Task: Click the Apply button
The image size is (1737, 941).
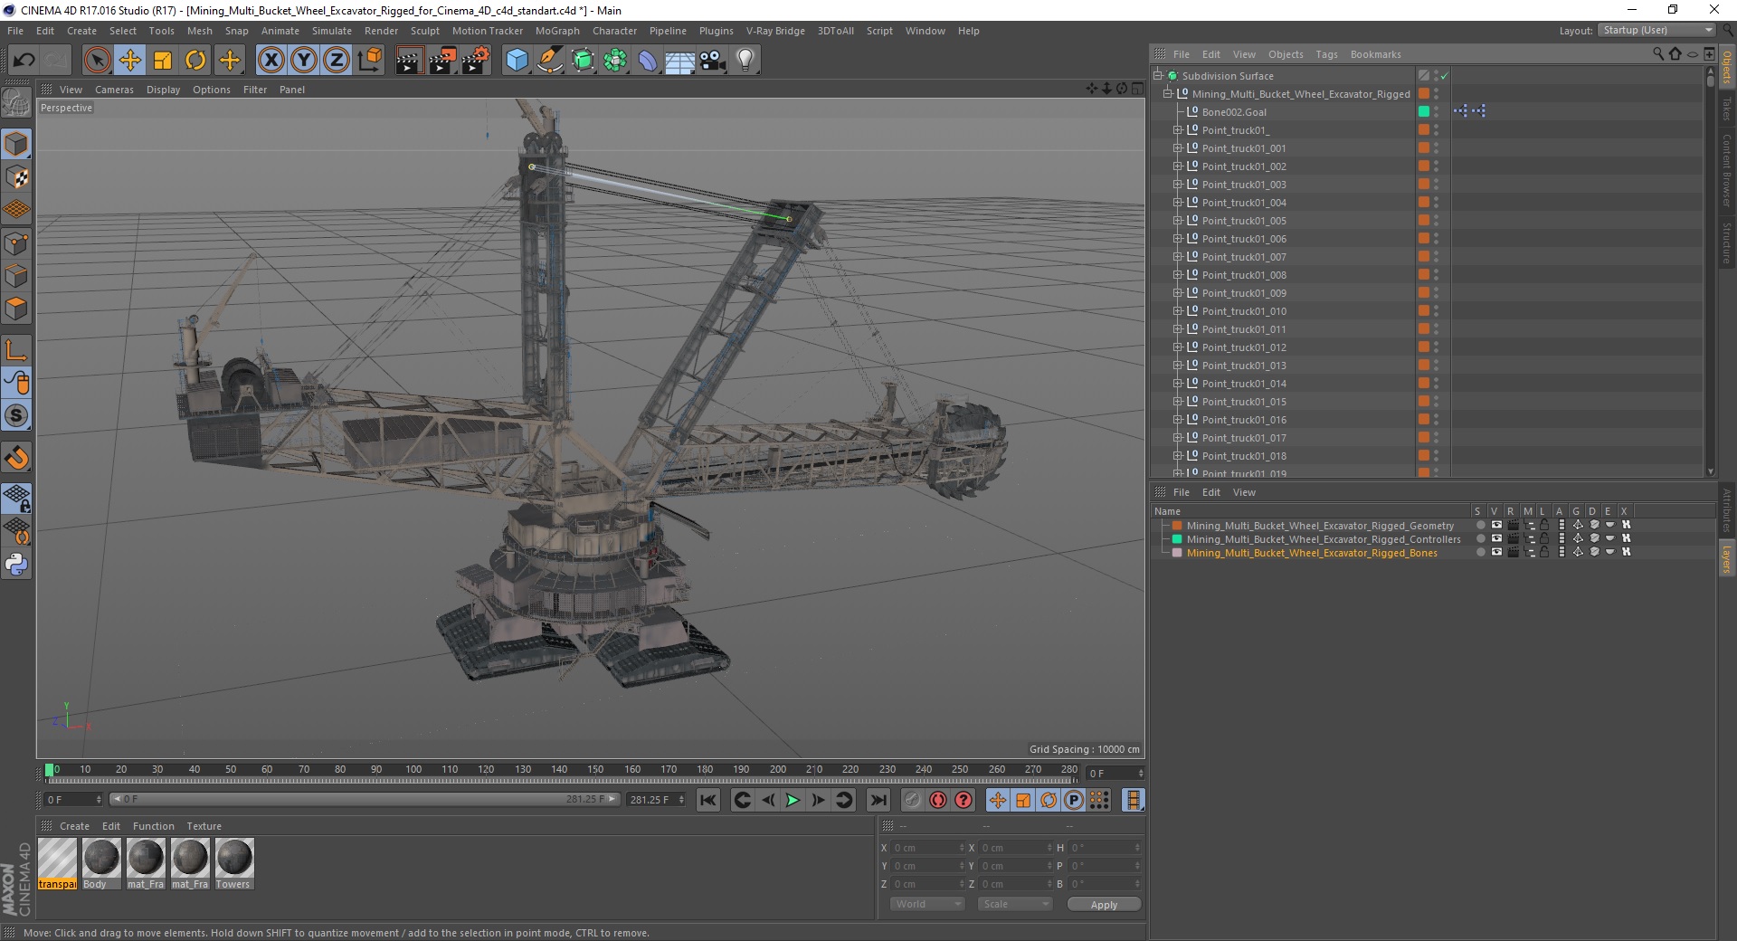Action: [1104, 904]
